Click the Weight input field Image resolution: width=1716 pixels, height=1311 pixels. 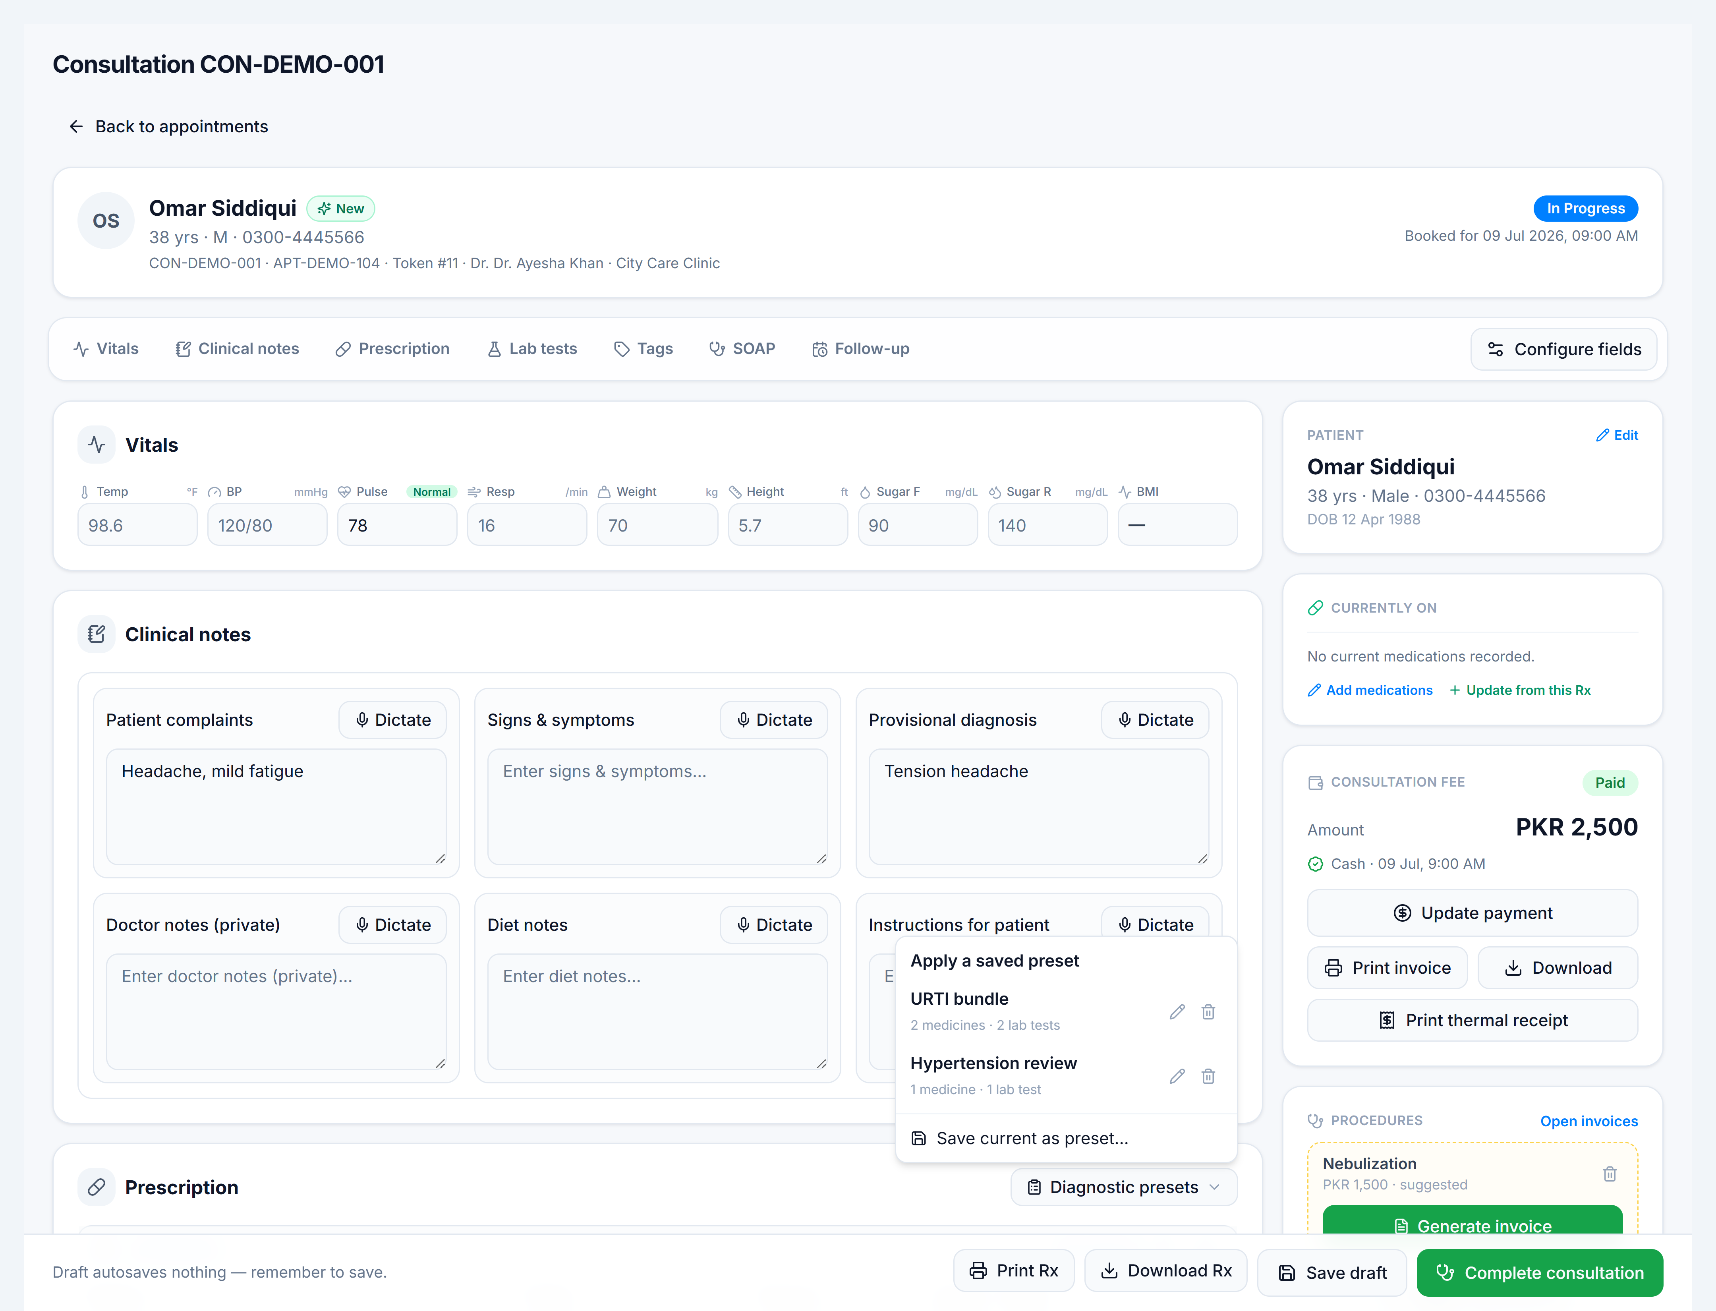point(658,524)
